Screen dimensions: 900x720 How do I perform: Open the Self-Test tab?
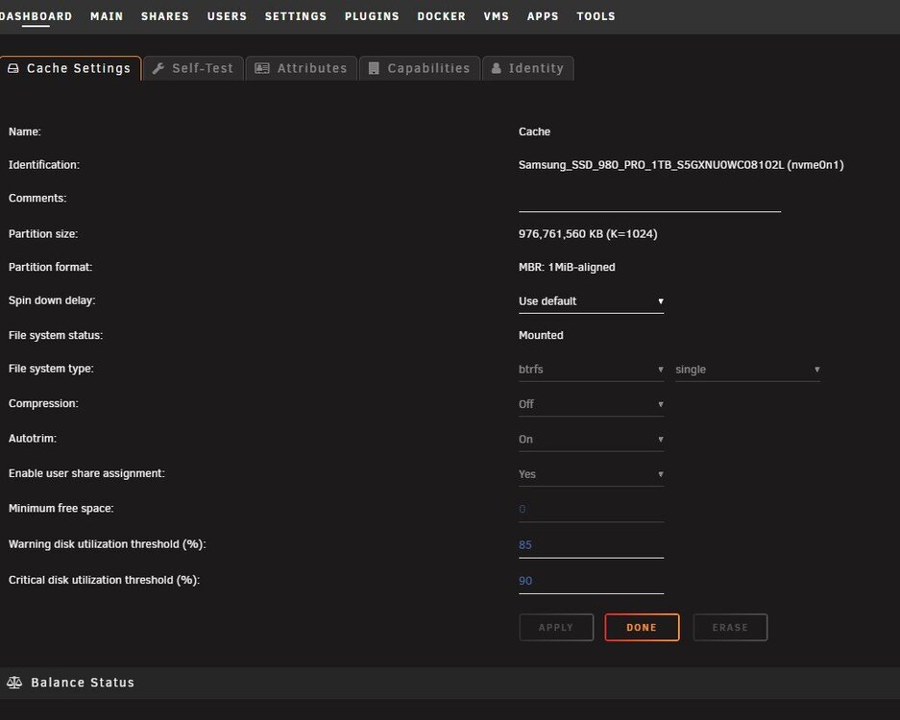(193, 68)
